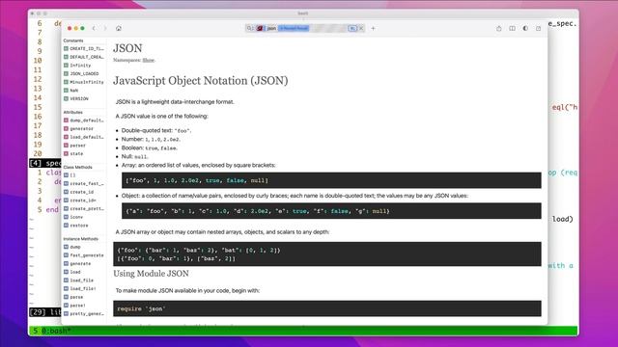Click the JavaScript Object Notation (JSON) heading
The height and width of the screenshot is (347, 618).
click(x=201, y=81)
